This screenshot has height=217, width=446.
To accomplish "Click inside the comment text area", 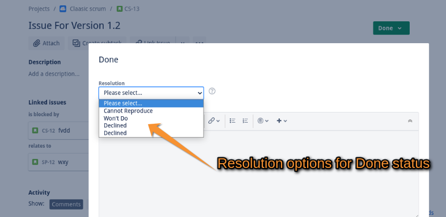I will [259, 173].
